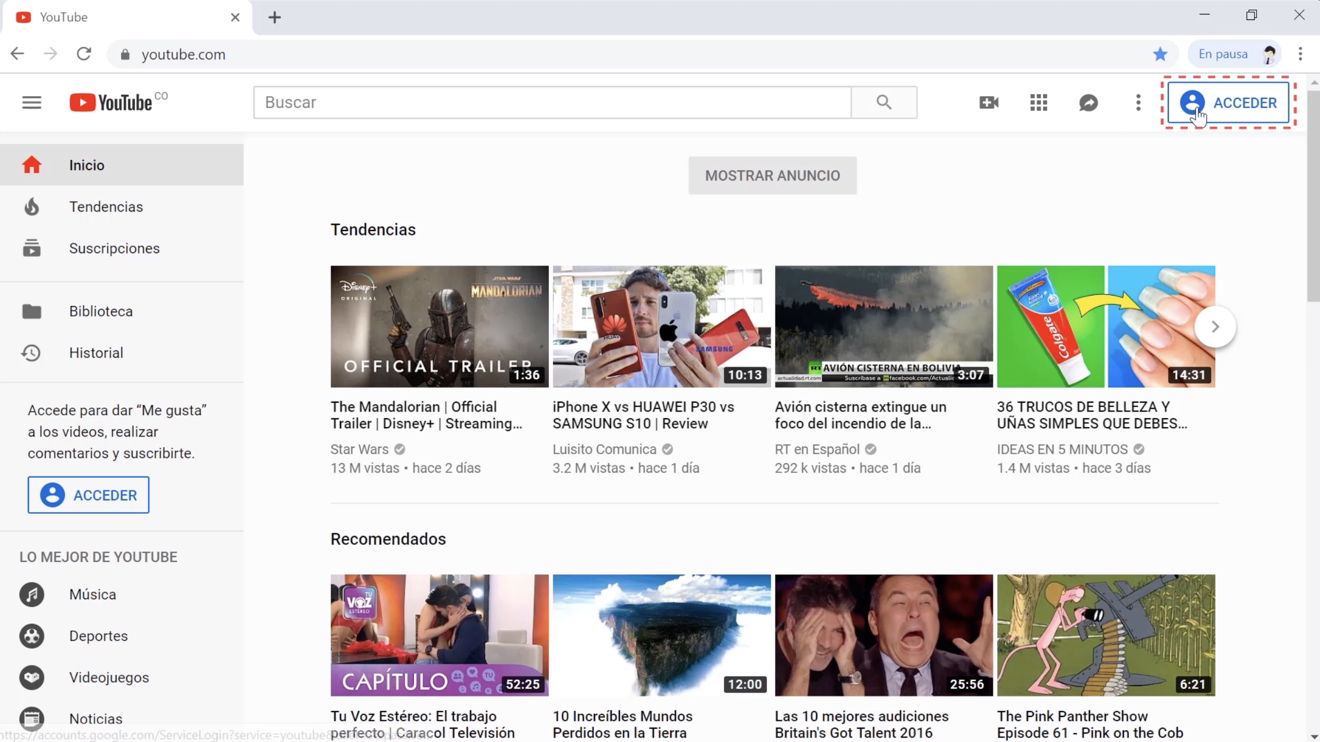Select the video upload camera icon
Viewport: 1320px width, 742px height.
point(988,102)
